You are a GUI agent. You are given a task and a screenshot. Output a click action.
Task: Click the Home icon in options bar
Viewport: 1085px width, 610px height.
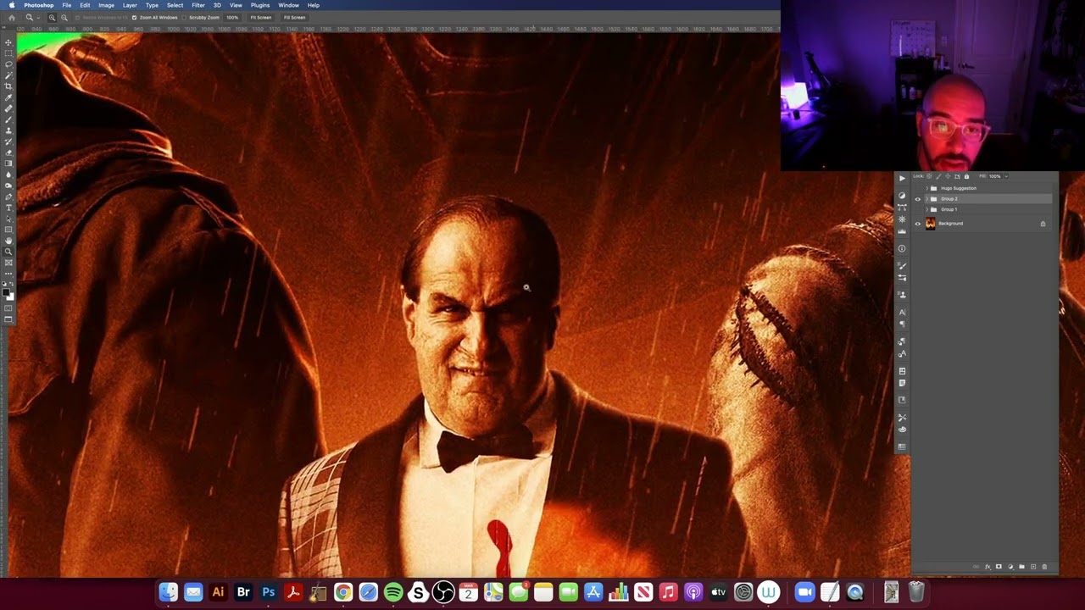pos(12,17)
